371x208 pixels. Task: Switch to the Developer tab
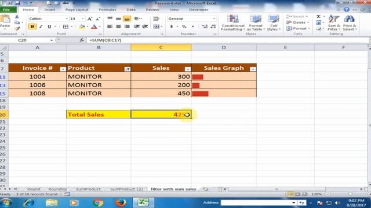click(x=199, y=10)
